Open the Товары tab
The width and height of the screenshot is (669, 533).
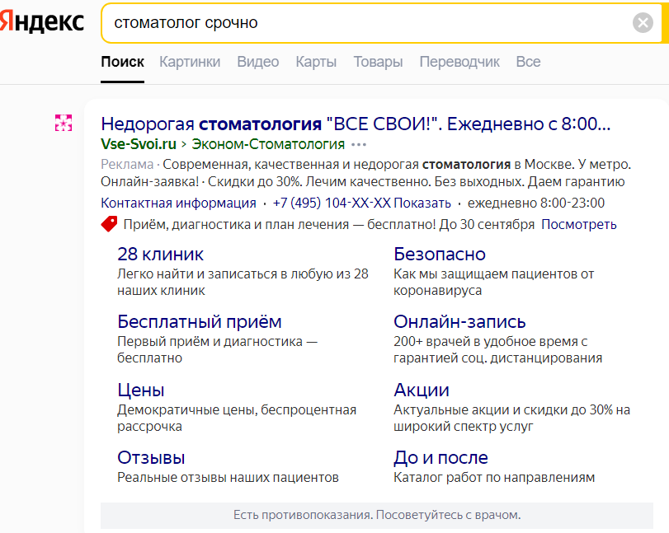pos(378,62)
